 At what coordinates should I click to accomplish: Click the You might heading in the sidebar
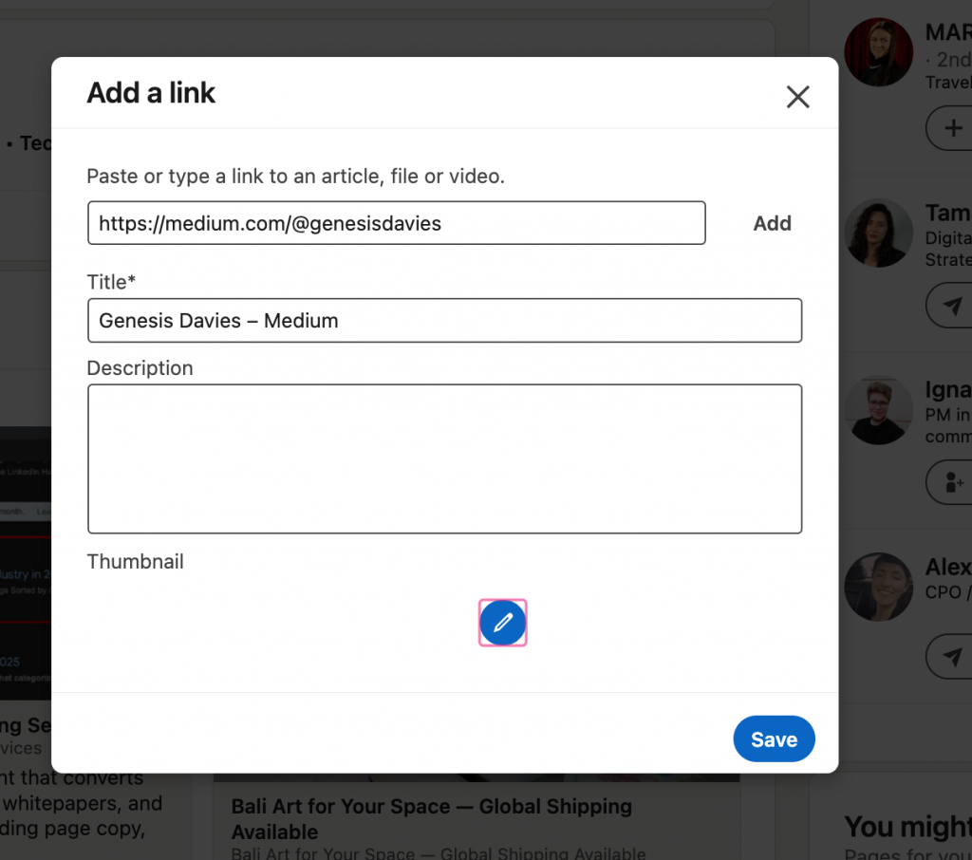pos(906,827)
